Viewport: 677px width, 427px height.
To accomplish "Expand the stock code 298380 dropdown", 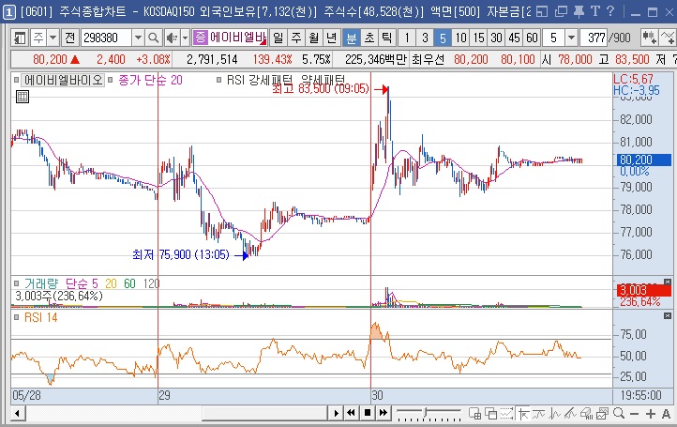I will (x=138, y=38).
